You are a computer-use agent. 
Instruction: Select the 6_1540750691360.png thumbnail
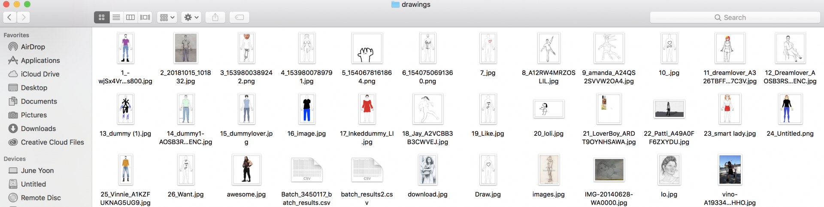click(428, 48)
